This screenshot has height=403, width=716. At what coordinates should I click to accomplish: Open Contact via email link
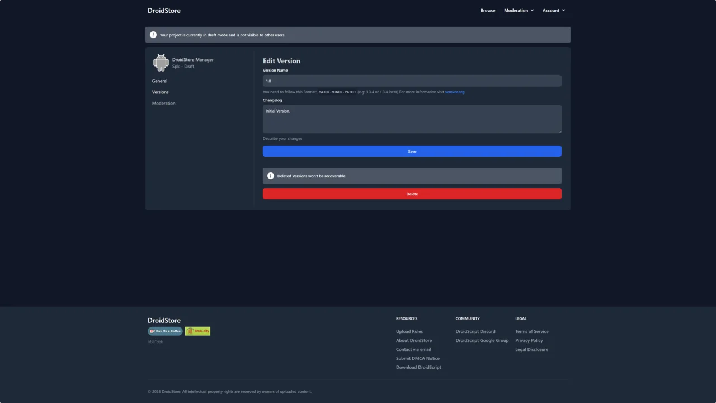pyautogui.click(x=413, y=349)
